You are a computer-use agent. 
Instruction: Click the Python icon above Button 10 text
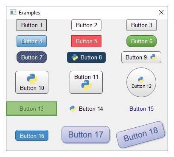(x=32, y=79)
